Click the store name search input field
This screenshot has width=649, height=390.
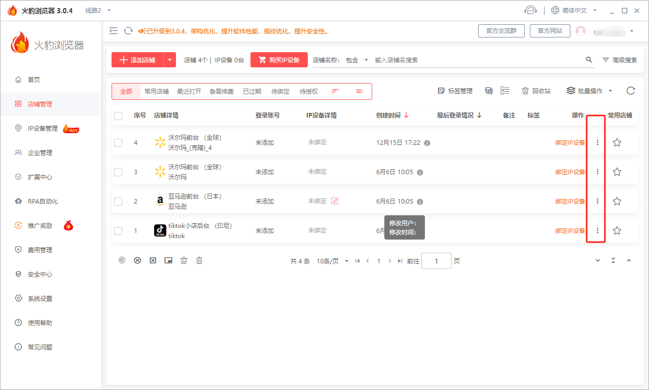click(477, 60)
